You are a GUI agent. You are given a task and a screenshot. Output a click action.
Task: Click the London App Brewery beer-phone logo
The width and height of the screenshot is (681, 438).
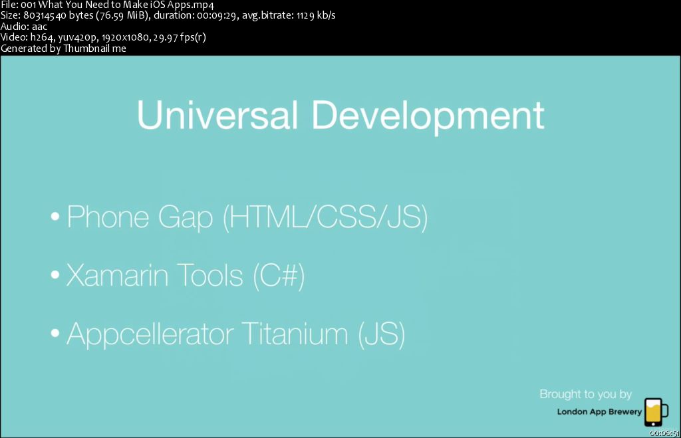click(656, 412)
